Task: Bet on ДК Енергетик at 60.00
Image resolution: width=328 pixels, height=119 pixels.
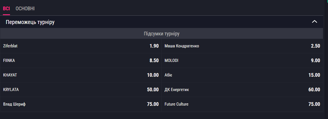Action: (242, 90)
